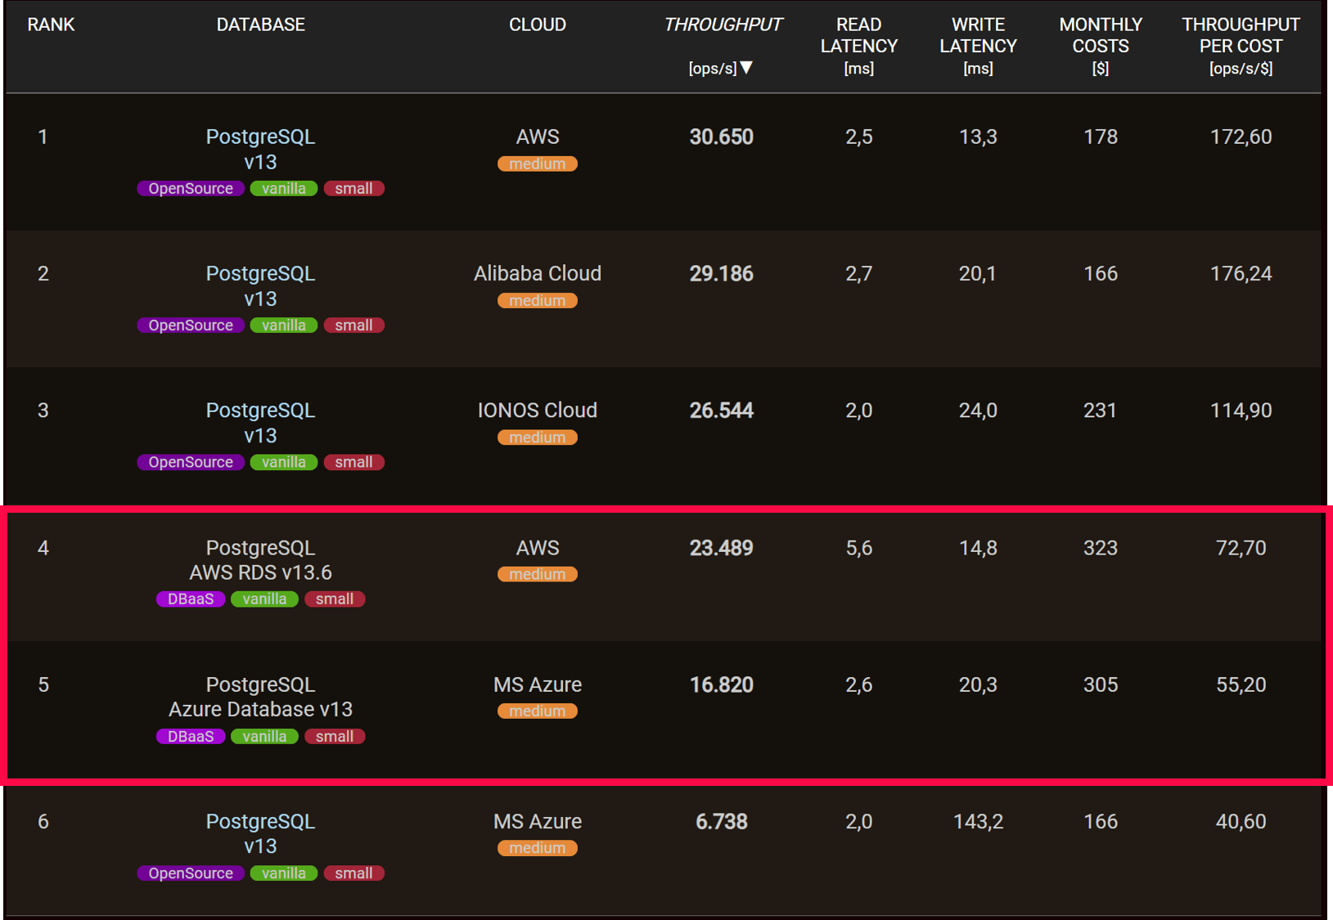Click the medium badge under Alibaba Cloud
The width and height of the screenshot is (1333, 920).
(x=537, y=301)
